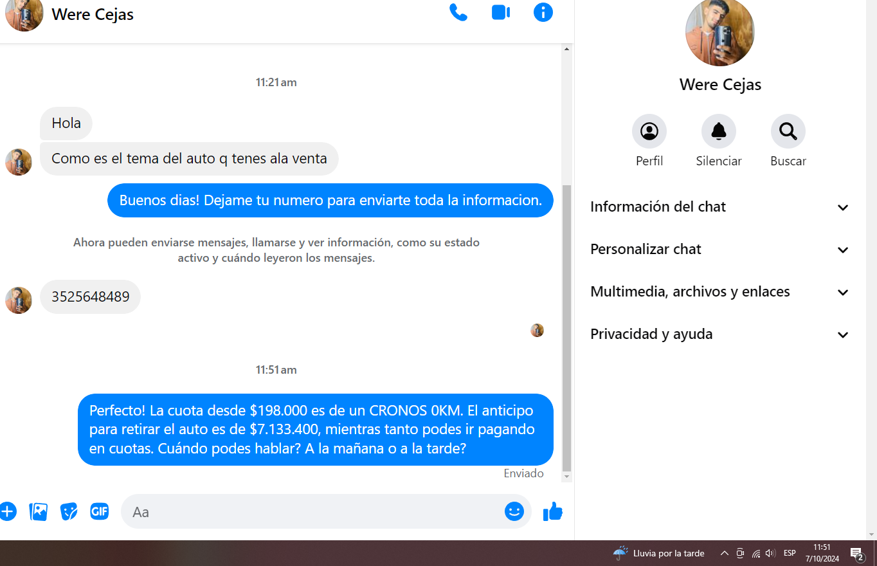Start a voice call with Were Cejas
Screen dimensions: 877x566
coord(458,13)
